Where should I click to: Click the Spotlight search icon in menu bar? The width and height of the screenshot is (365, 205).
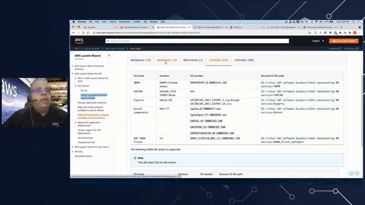[x=354, y=22]
